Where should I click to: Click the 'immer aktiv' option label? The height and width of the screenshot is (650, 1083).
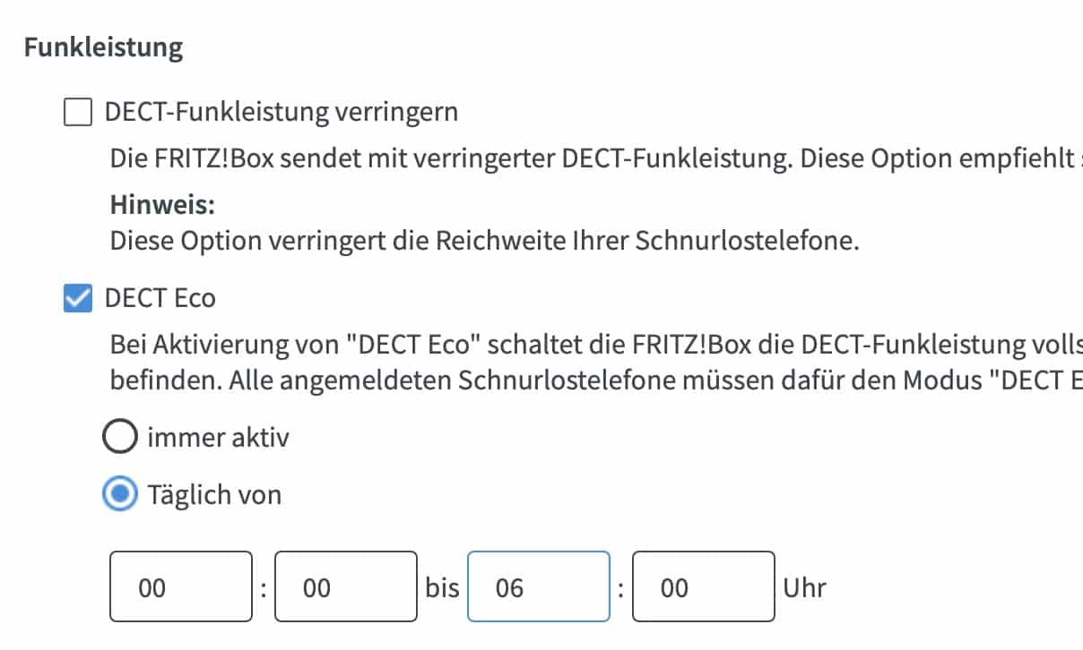(x=219, y=438)
